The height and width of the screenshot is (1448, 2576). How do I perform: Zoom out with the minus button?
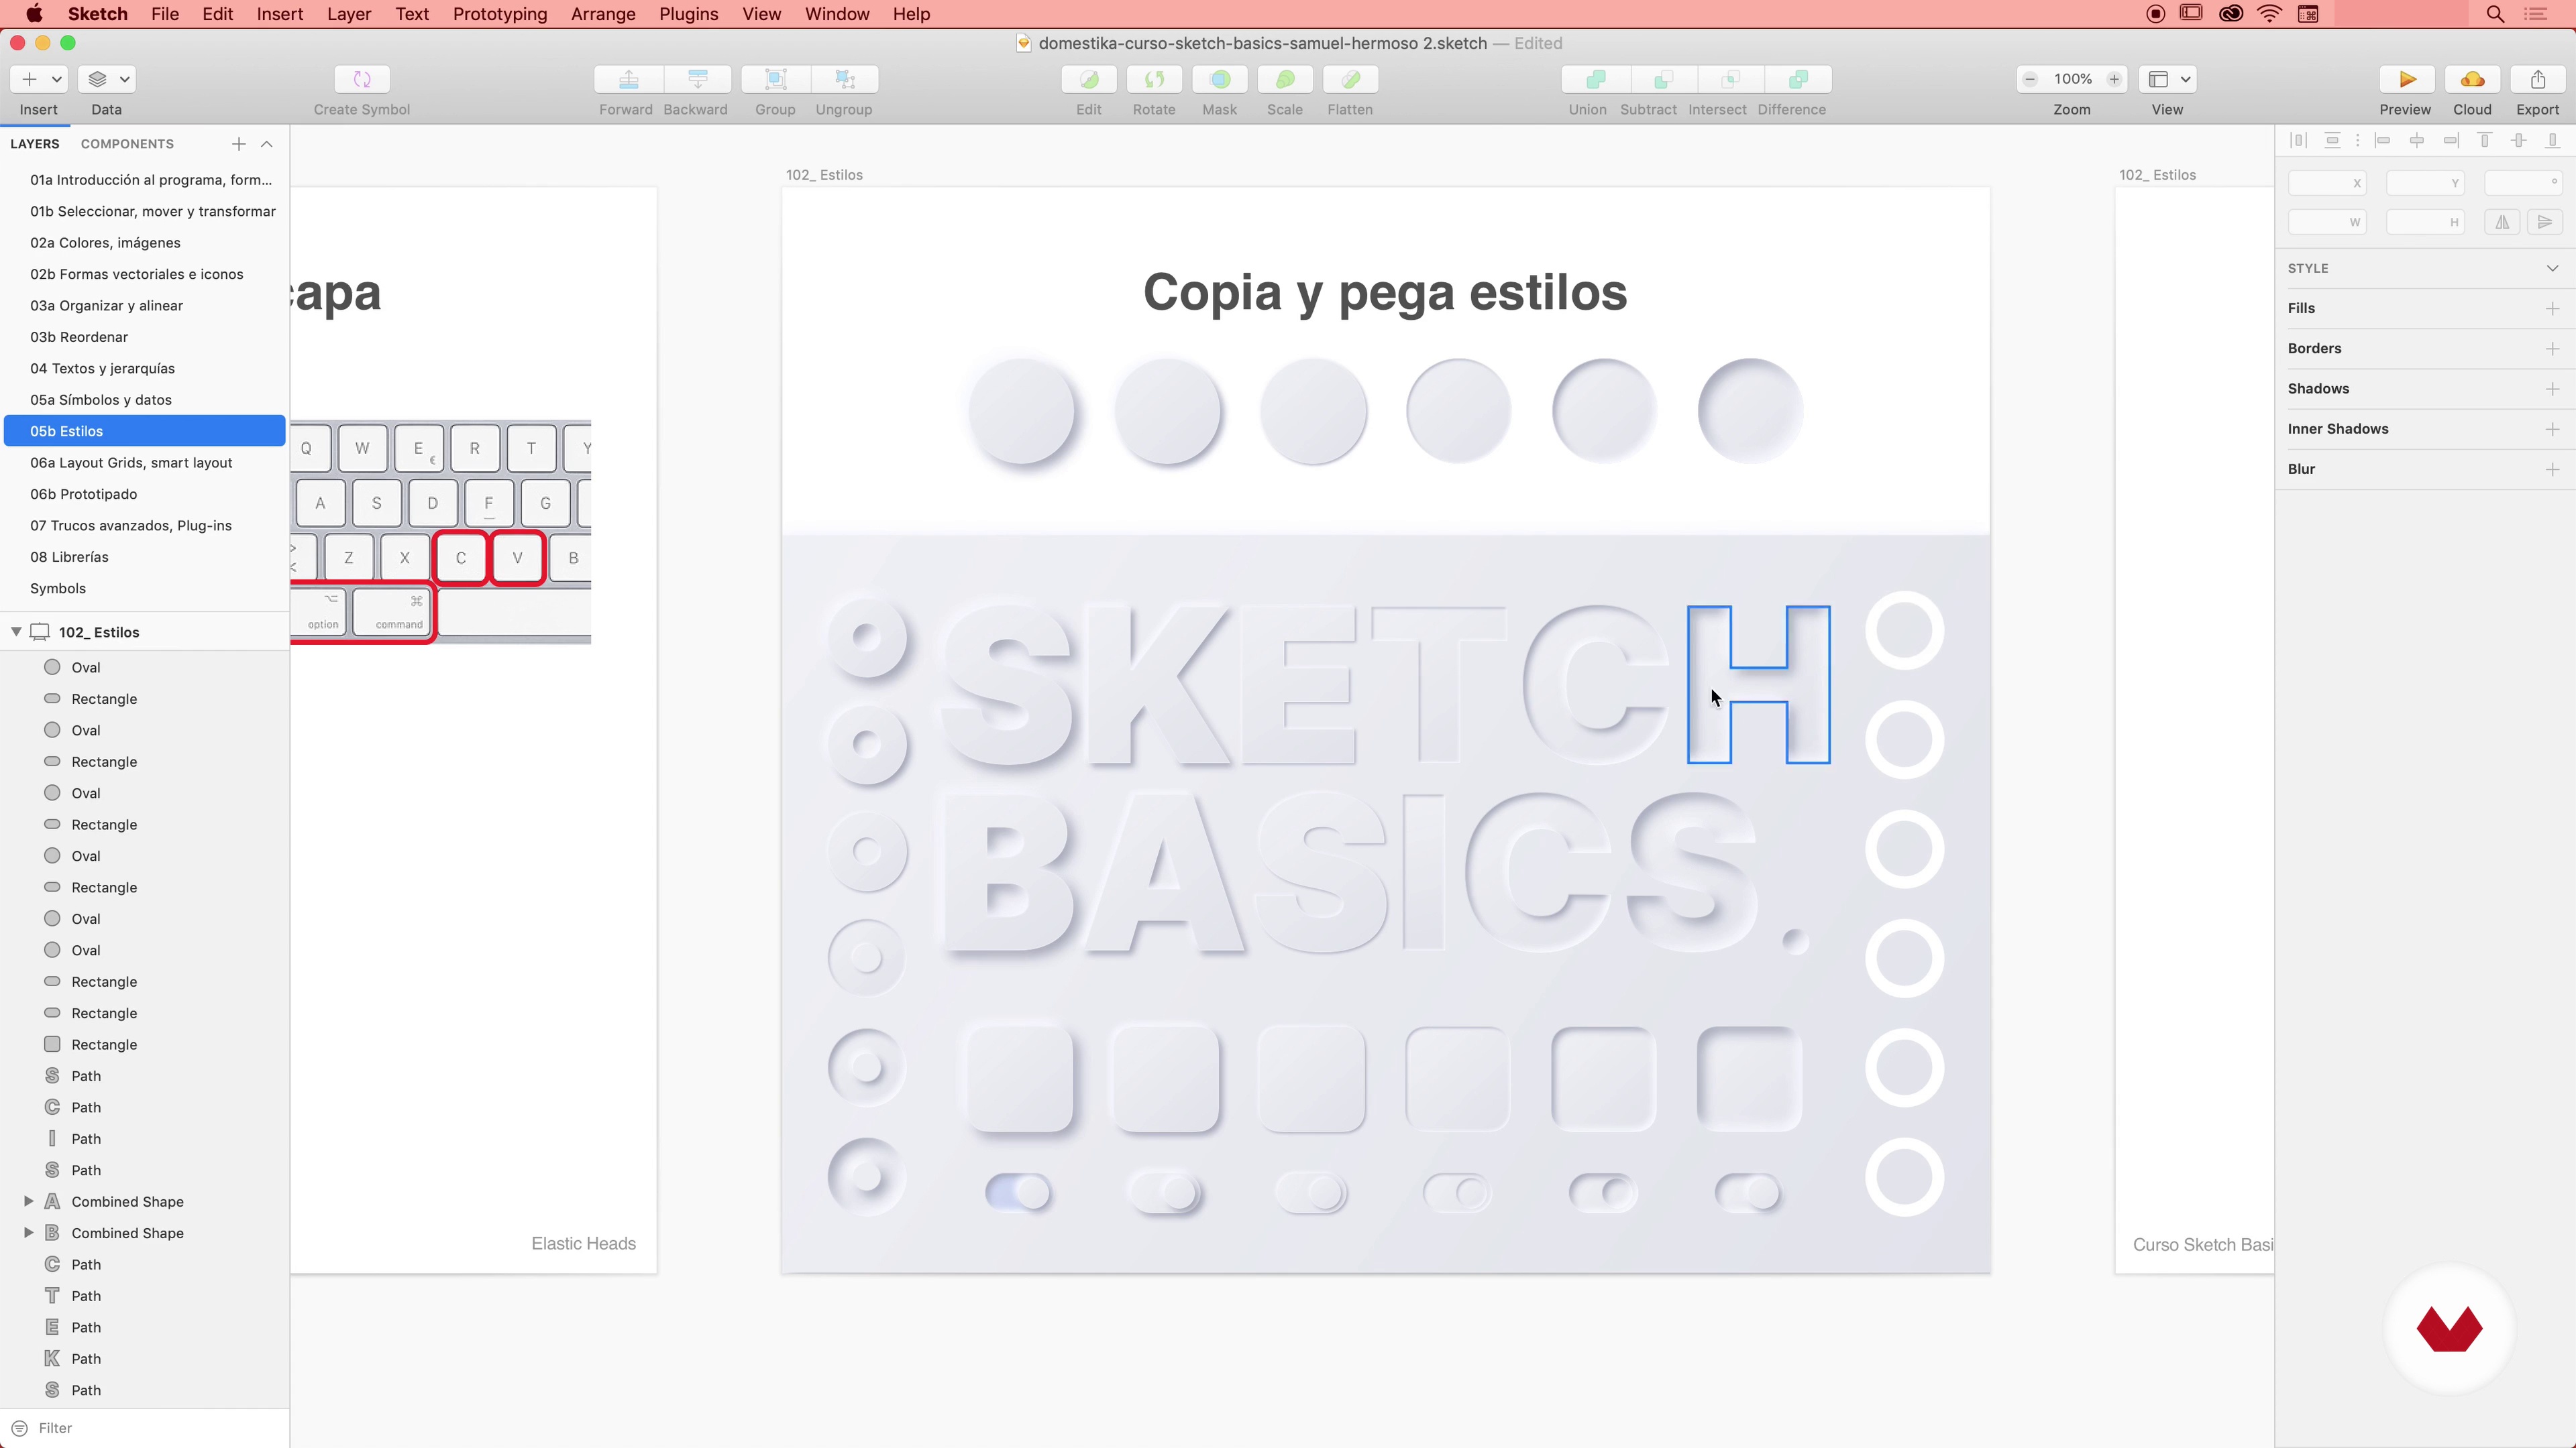(x=2030, y=79)
